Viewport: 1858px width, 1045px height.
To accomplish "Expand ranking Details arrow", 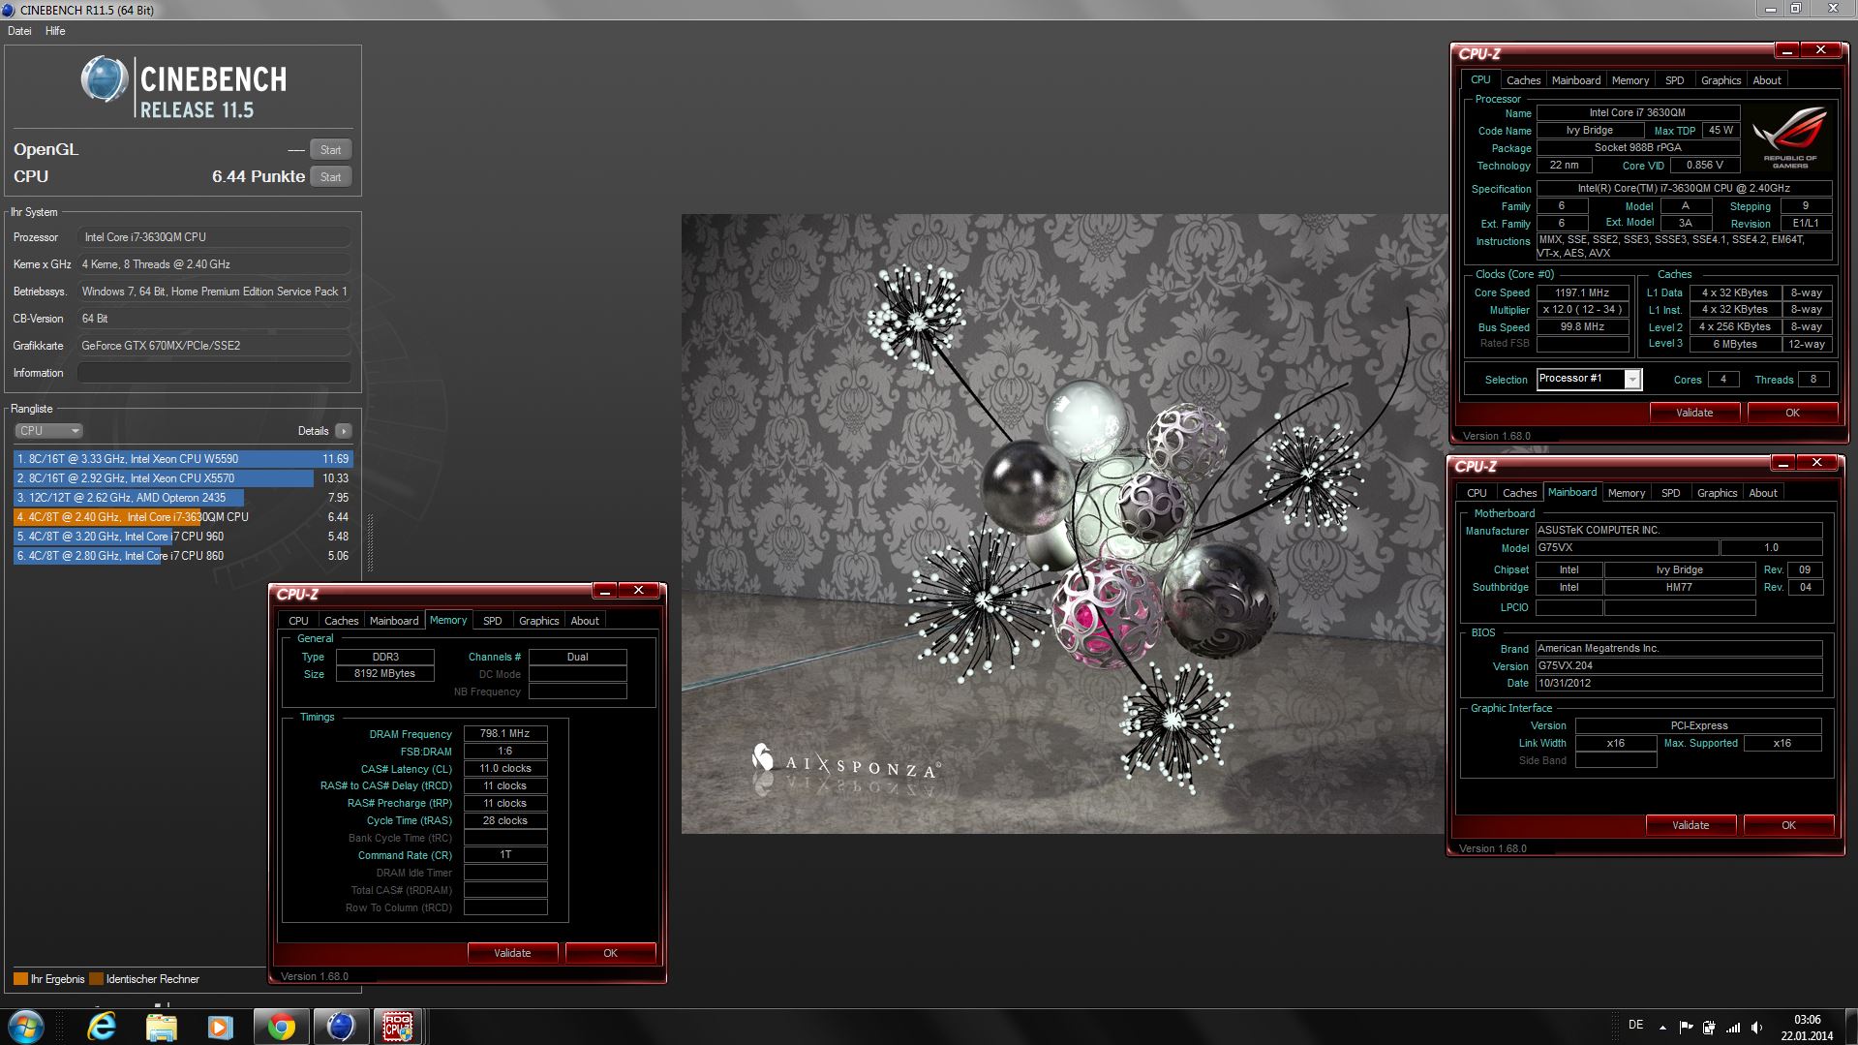I will (x=344, y=431).
